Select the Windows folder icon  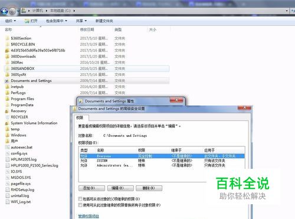pos(7,135)
